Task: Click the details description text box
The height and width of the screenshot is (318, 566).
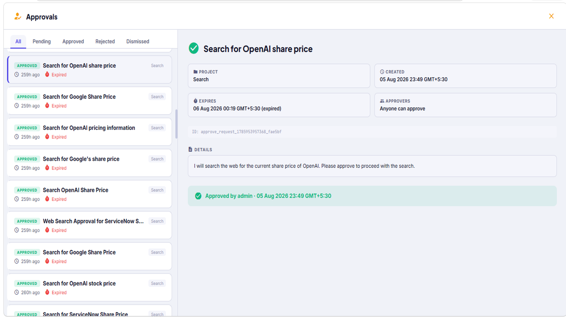Action: tap(372, 166)
